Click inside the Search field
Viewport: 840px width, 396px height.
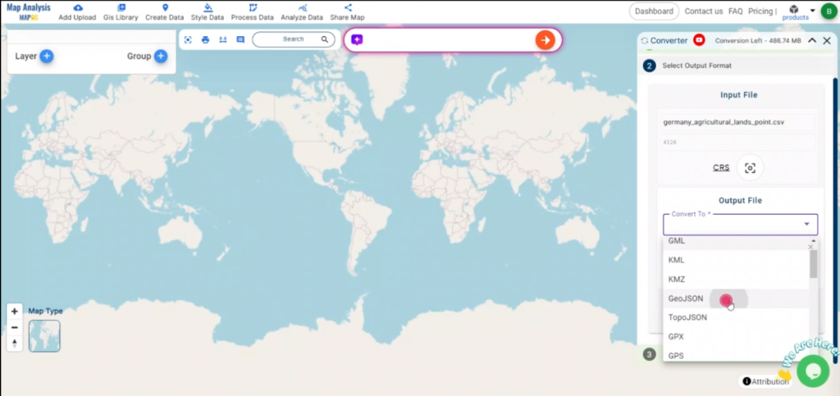(293, 39)
